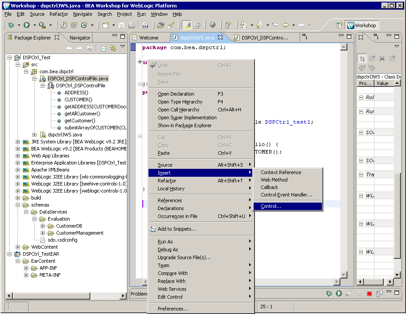406x314 pixels.
Task: Click Collapse All in Package Explorer
Action: (x=103, y=49)
